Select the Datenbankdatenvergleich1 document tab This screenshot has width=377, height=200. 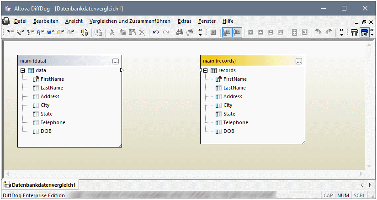tap(41, 184)
